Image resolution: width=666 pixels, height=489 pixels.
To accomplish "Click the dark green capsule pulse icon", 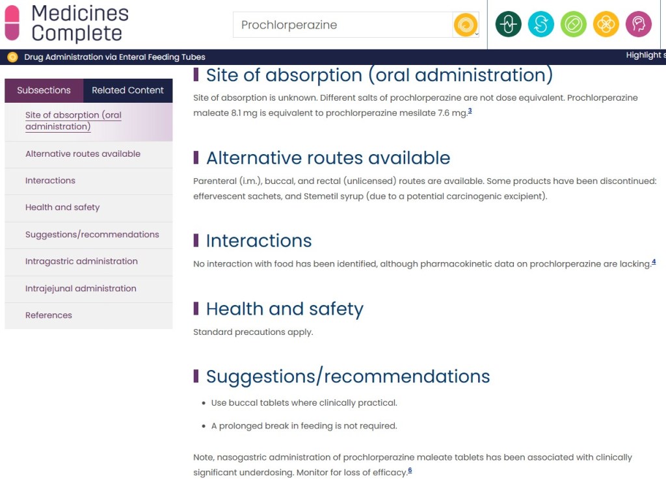I will (508, 25).
